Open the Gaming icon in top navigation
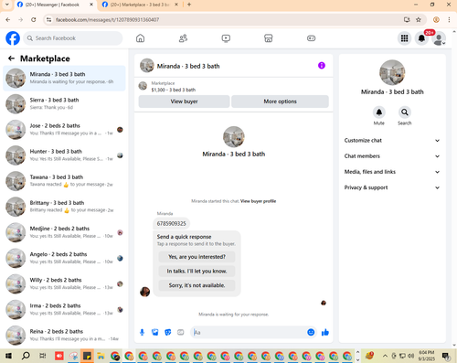The width and height of the screenshot is (457, 363). click(x=311, y=38)
